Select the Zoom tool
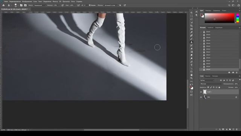The width and height of the screenshot is (241, 136). click(191, 78)
